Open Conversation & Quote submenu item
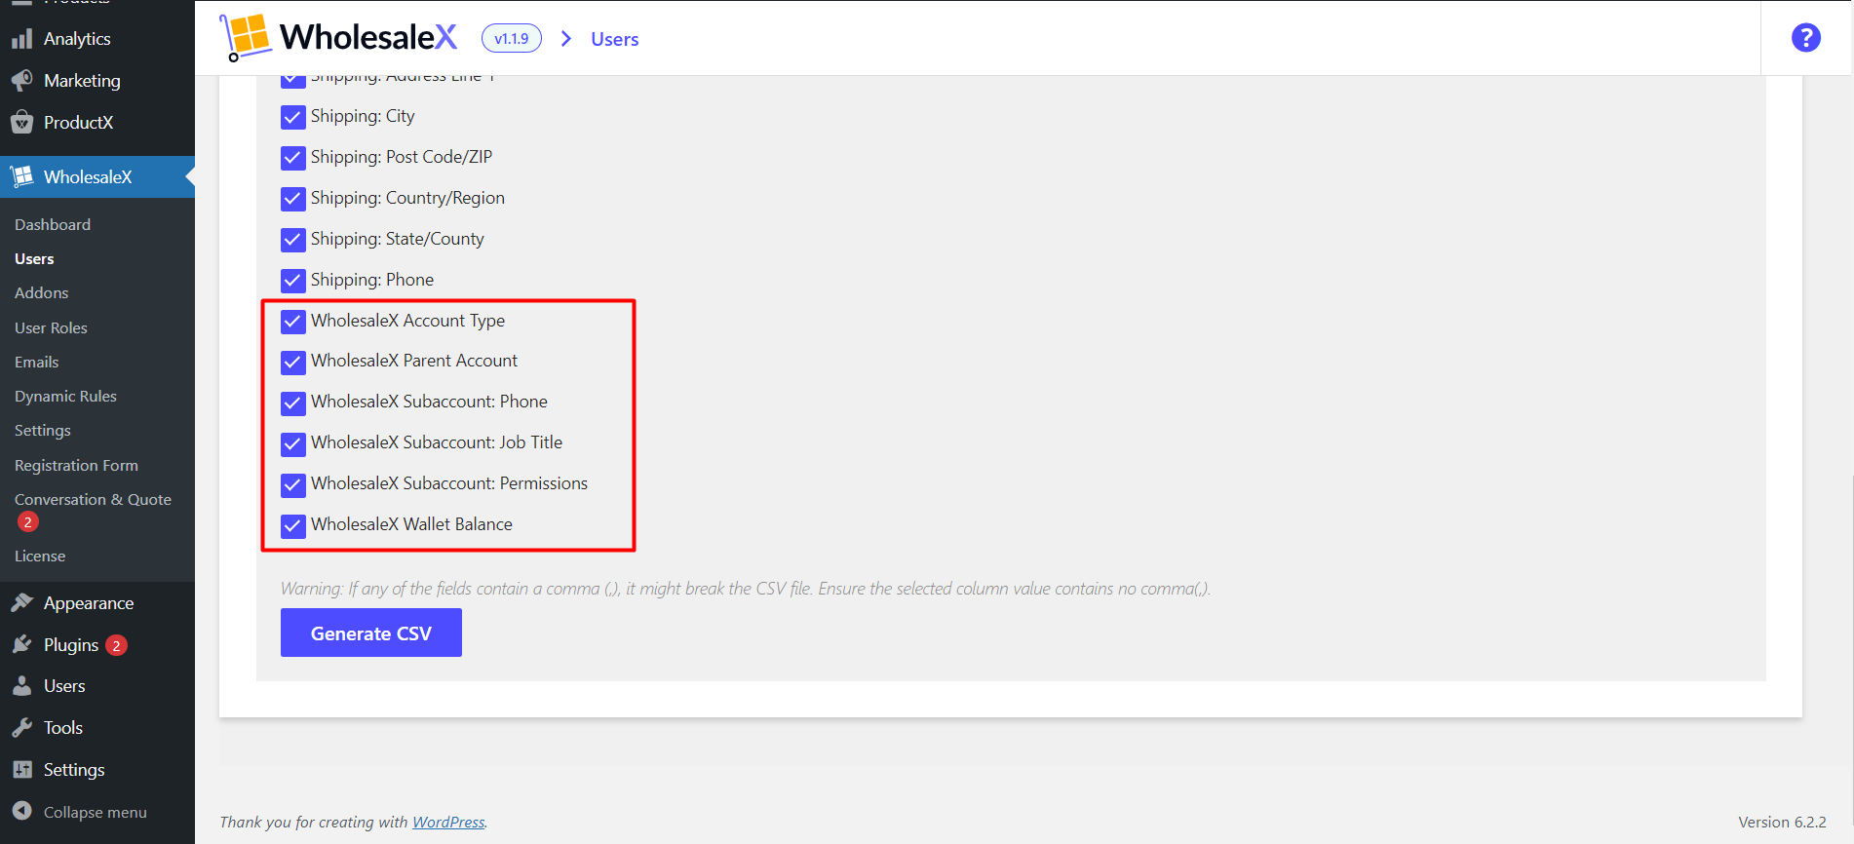The width and height of the screenshot is (1854, 844). coord(93,499)
